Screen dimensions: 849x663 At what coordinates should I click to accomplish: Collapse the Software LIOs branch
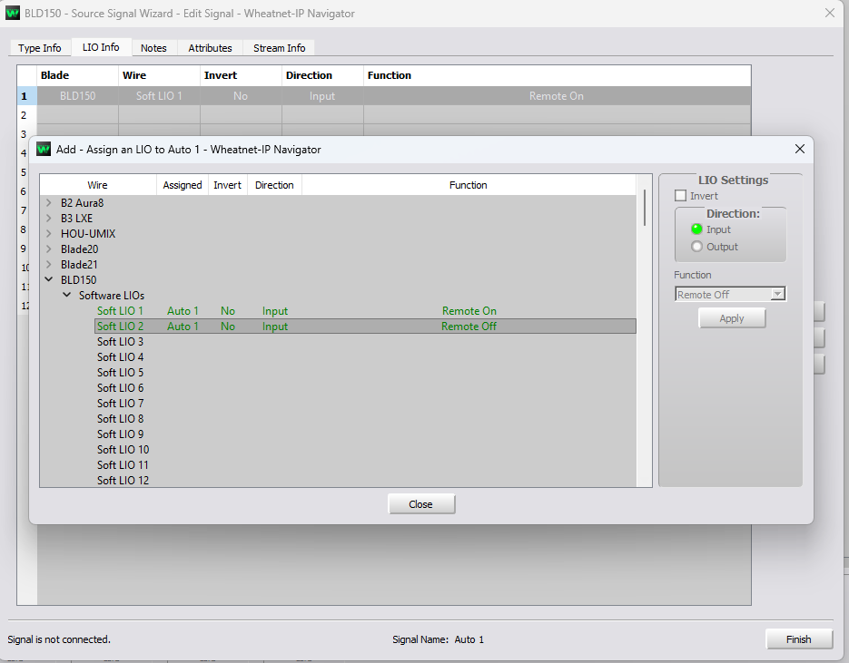coord(66,296)
